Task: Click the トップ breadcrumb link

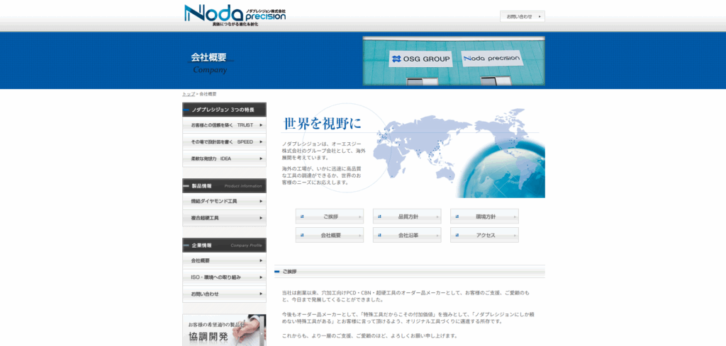Action: 189,94
